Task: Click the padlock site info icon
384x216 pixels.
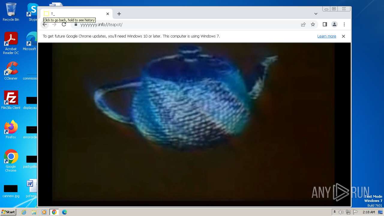Action: point(76,25)
